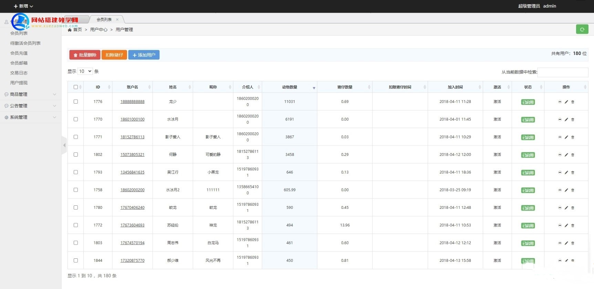Open account link 15073805321
594x289 pixels.
coord(133,154)
